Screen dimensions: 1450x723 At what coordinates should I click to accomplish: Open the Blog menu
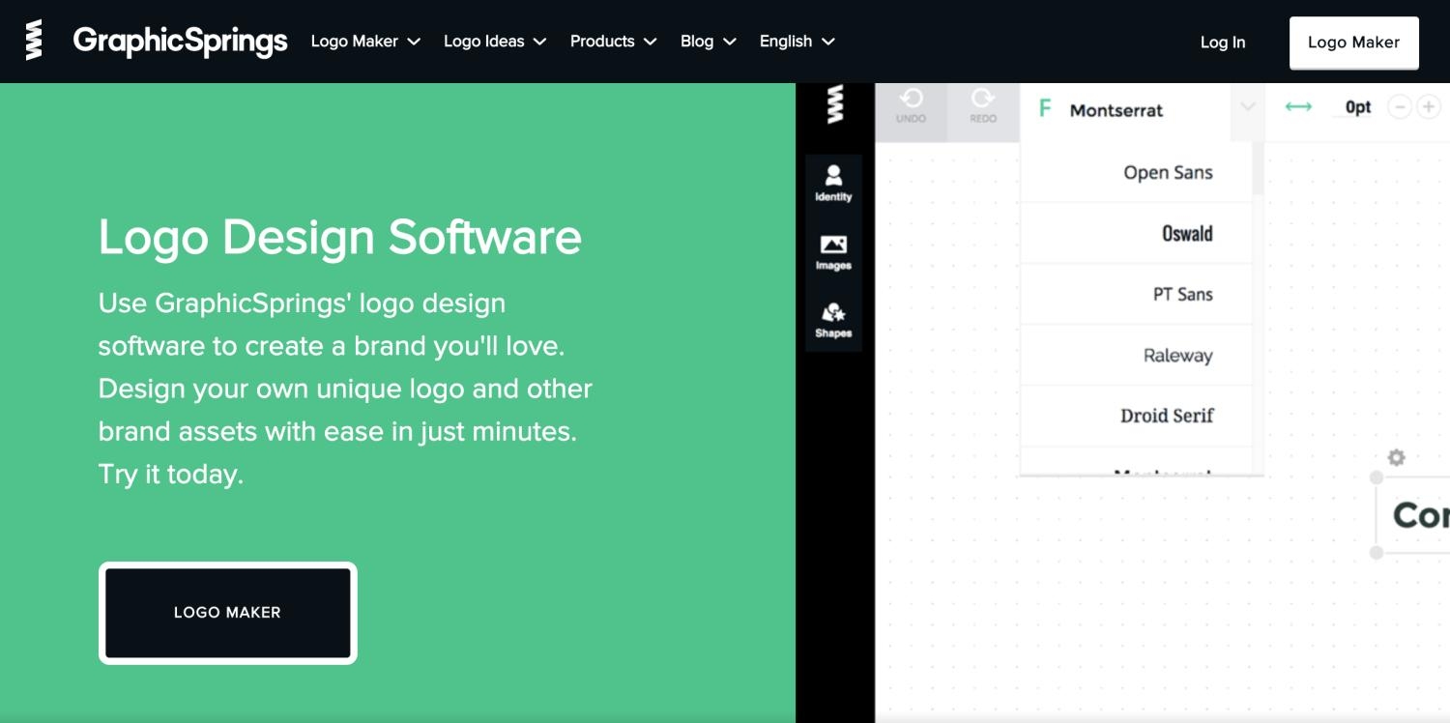pyautogui.click(x=708, y=42)
